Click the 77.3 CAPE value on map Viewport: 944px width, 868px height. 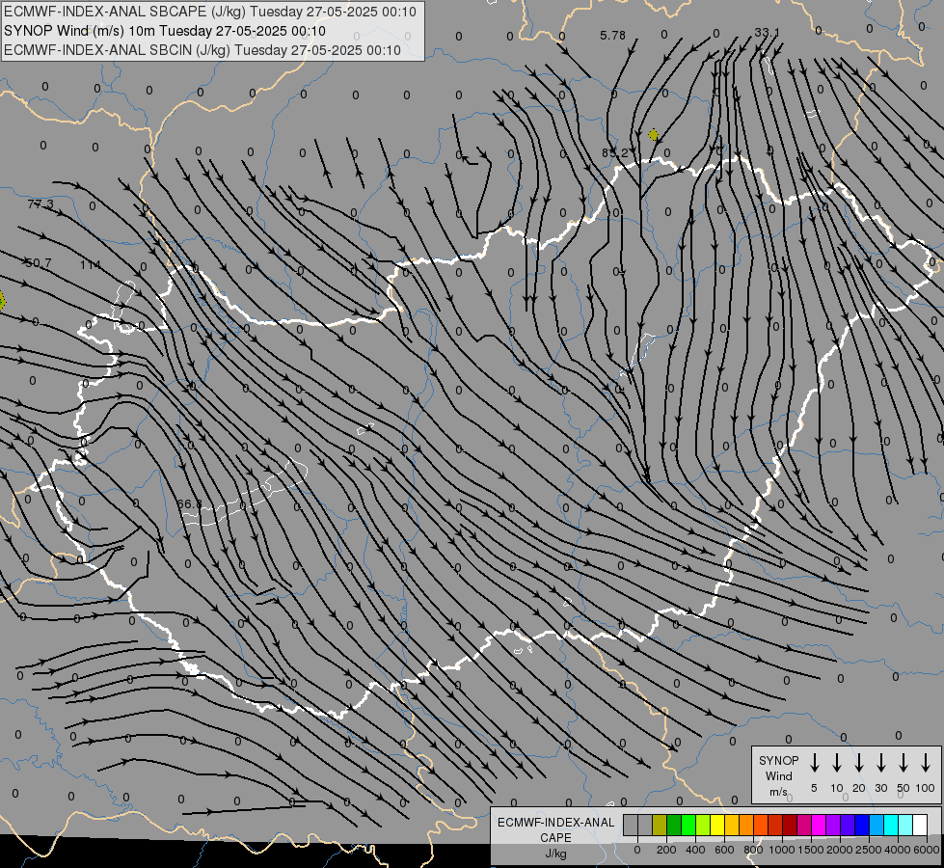tap(40, 204)
